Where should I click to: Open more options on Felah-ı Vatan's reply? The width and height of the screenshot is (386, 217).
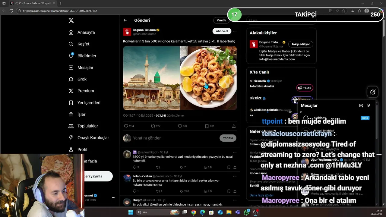coord(235,176)
